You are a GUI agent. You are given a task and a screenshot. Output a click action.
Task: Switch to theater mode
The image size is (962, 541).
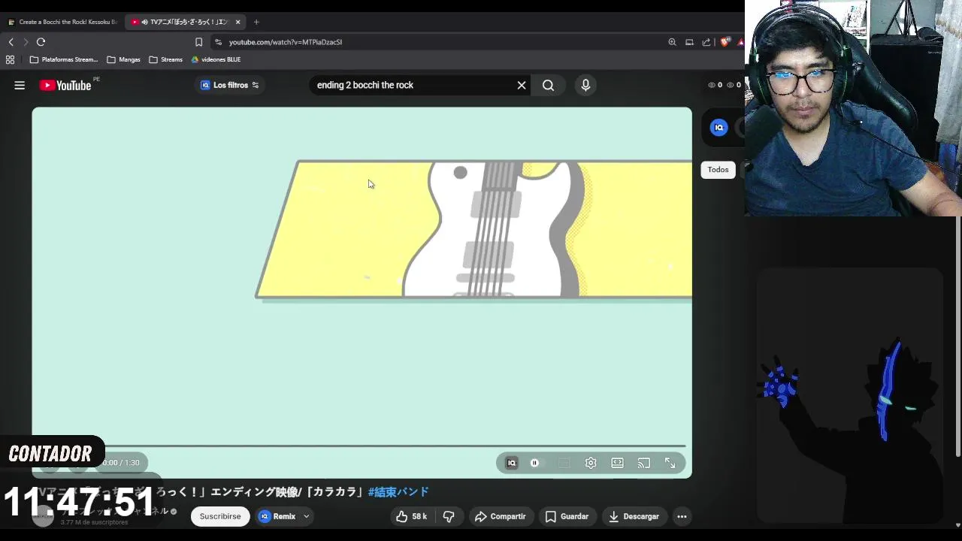click(x=617, y=463)
